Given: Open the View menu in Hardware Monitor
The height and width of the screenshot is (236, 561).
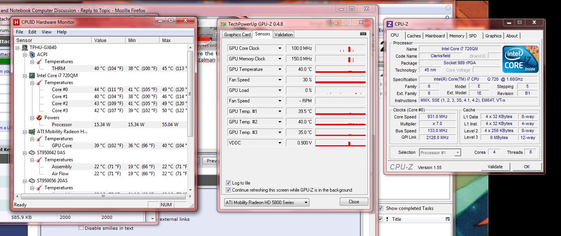Looking at the screenshot, I should click(x=46, y=32).
